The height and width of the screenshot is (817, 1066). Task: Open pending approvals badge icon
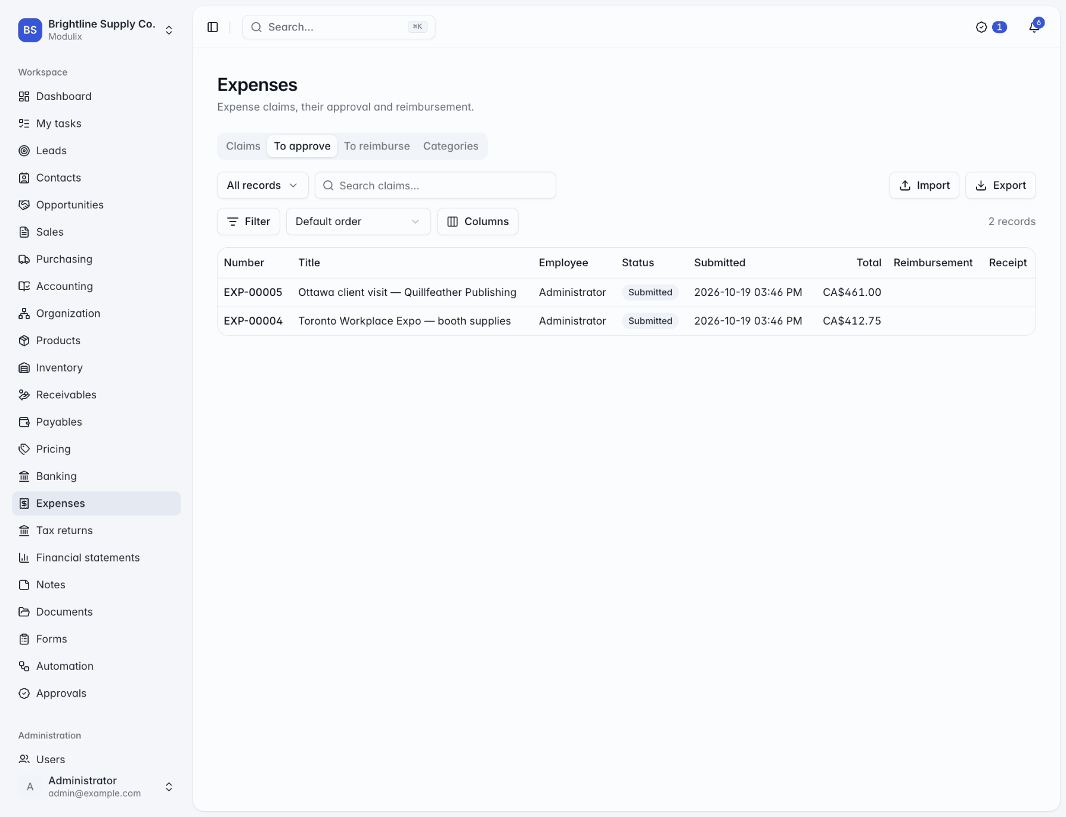coord(991,27)
